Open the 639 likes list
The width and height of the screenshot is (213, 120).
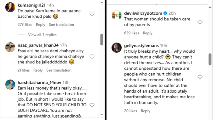click(x=132, y=33)
